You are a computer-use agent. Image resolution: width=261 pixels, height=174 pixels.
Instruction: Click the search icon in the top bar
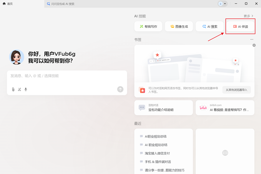click(x=48, y=4)
